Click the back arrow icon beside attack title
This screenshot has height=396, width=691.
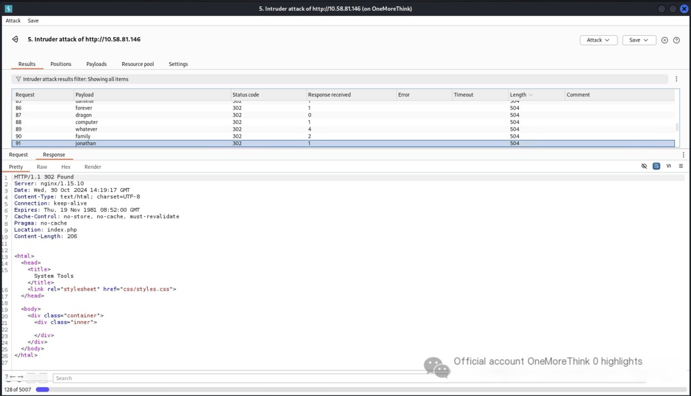coord(15,39)
